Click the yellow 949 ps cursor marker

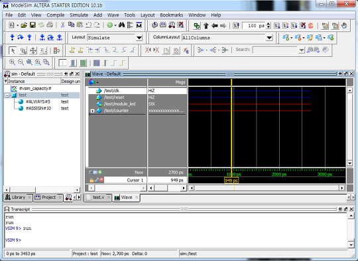coord(231,180)
